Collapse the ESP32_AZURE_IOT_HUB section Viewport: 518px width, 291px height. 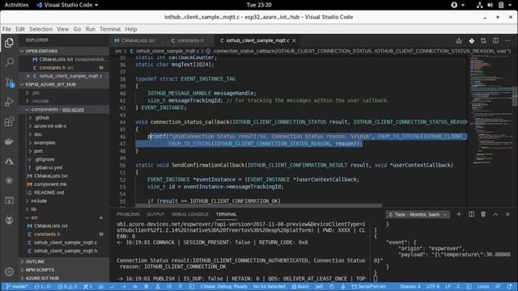coord(63,84)
